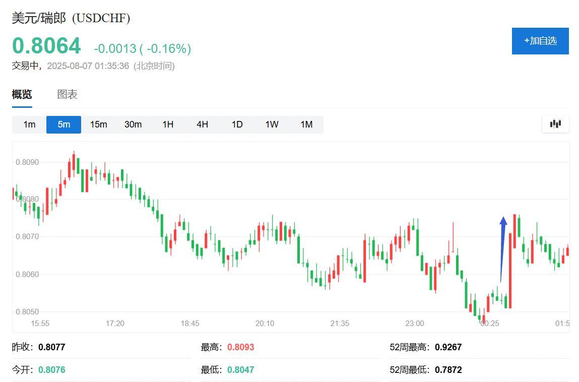Click the current price 0.8064
Image resolution: width=579 pixels, height=382 pixels.
tap(46, 46)
